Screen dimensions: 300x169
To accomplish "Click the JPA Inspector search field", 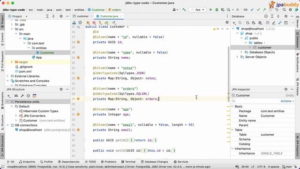I will pos(255,101).
